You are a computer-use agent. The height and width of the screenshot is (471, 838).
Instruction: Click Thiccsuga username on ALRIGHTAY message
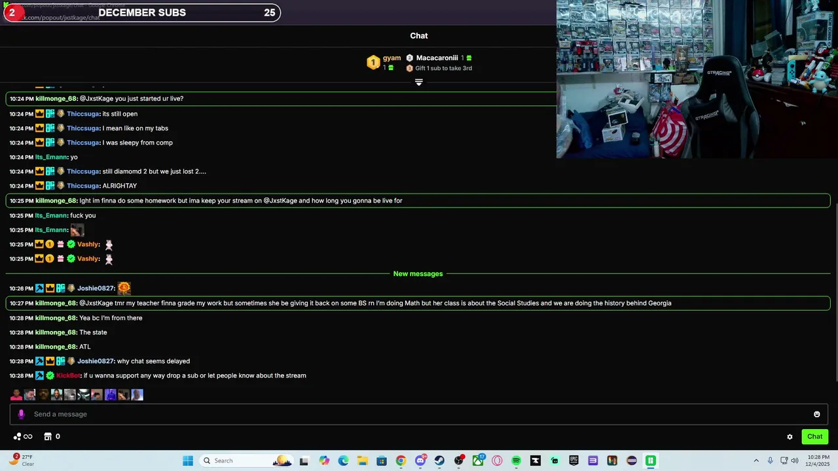pos(82,186)
